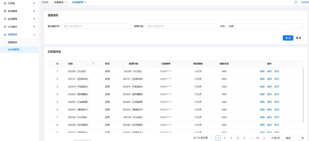The height and width of the screenshot is (141, 309).
Task: Click the pagination ellipsis jump control
Action: [251, 138]
